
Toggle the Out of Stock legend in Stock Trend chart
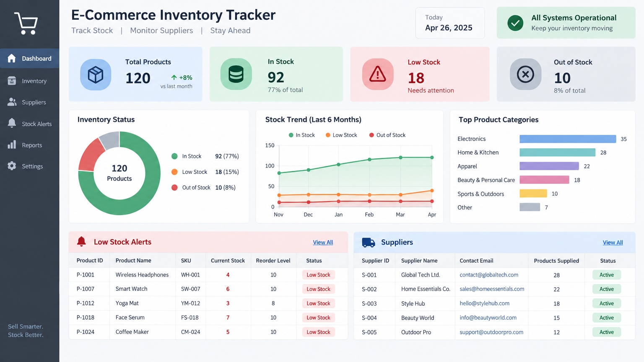(x=387, y=135)
